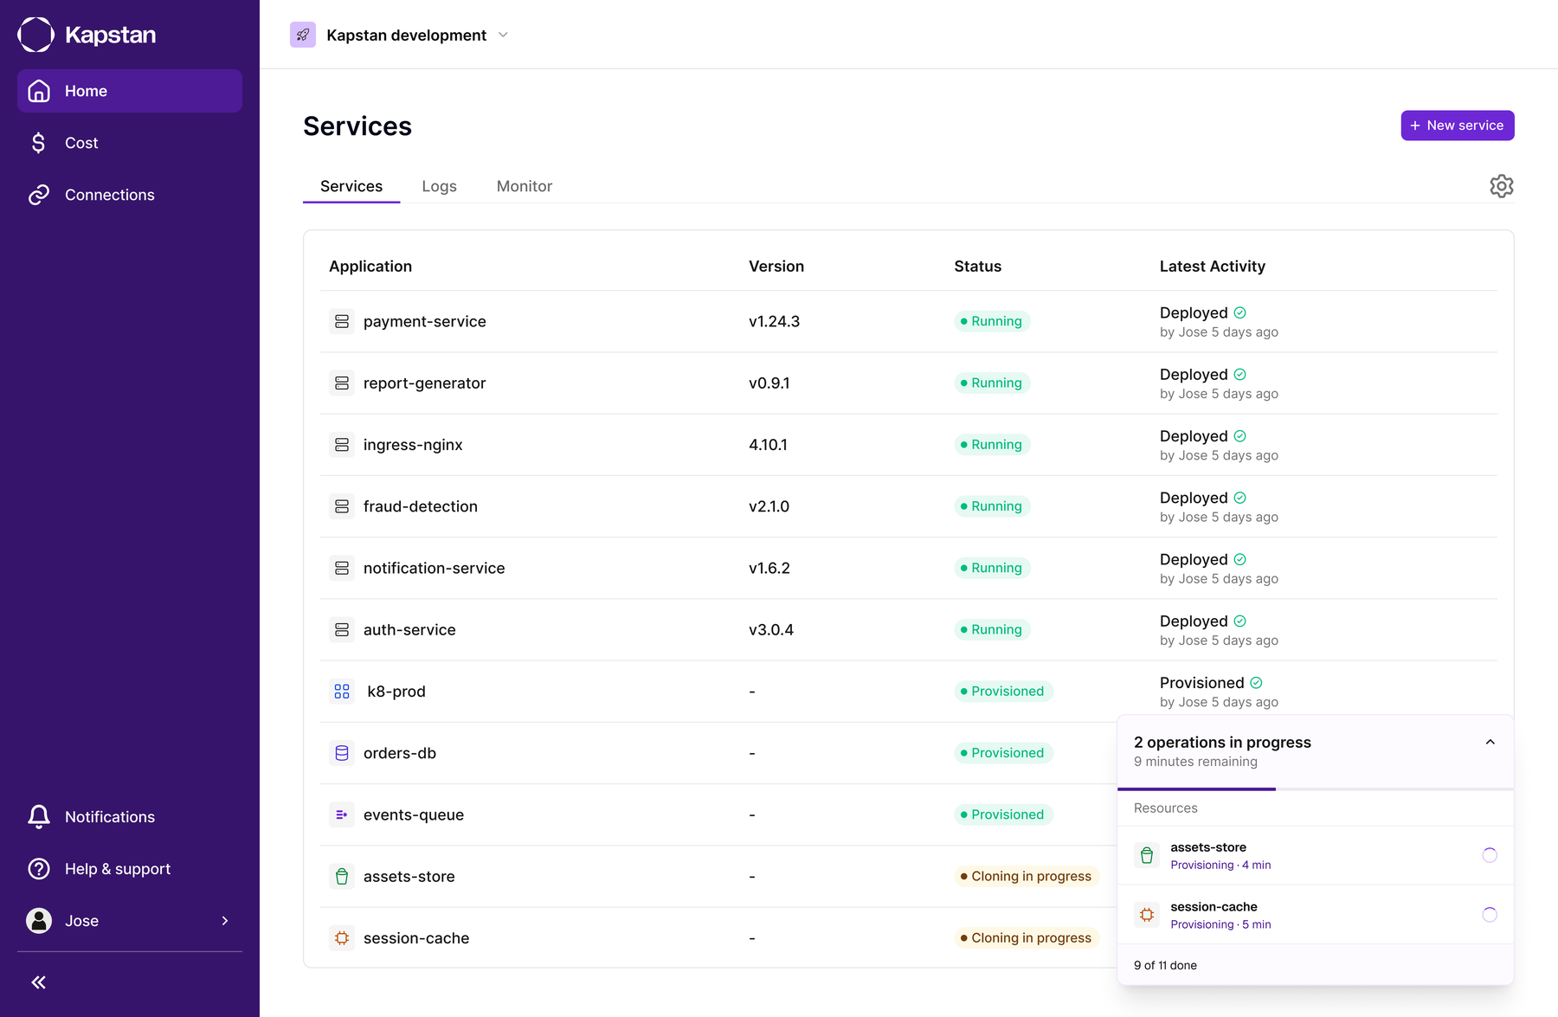
Task: Click the session-cache chip icon in table
Action: [x=342, y=938]
